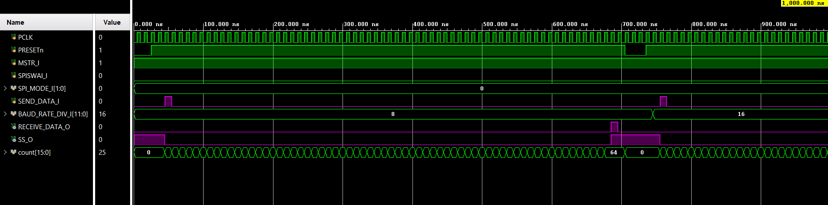Image resolution: width=828 pixels, height=205 pixels.
Task: Select the count[15:0] bus name
Action: pos(34,153)
